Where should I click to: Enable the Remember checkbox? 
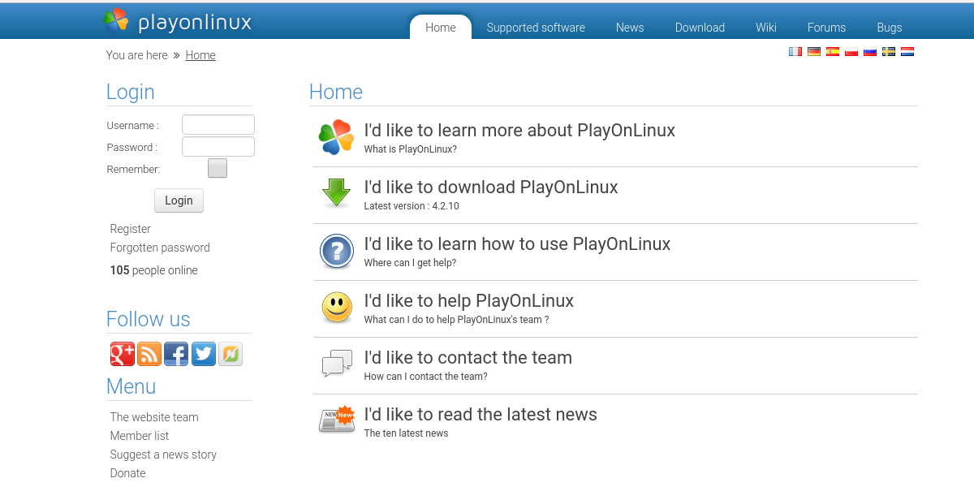[217, 168]
